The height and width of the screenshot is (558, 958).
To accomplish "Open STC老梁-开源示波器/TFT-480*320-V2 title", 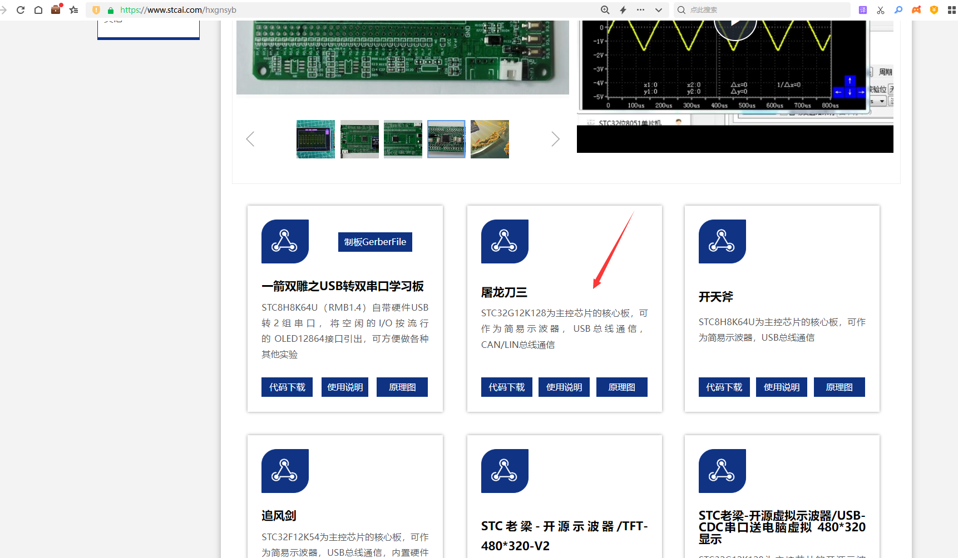I will coord(564,536).
